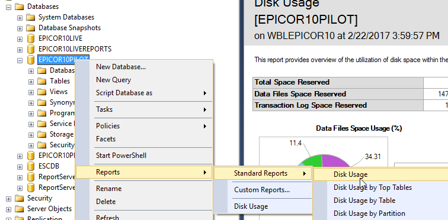The image size is (448, 220).
Task: Click the Data Files Space Reserved label
Action: 300,94
